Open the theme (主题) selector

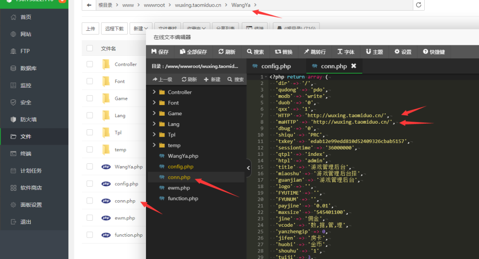coord(369,52)
